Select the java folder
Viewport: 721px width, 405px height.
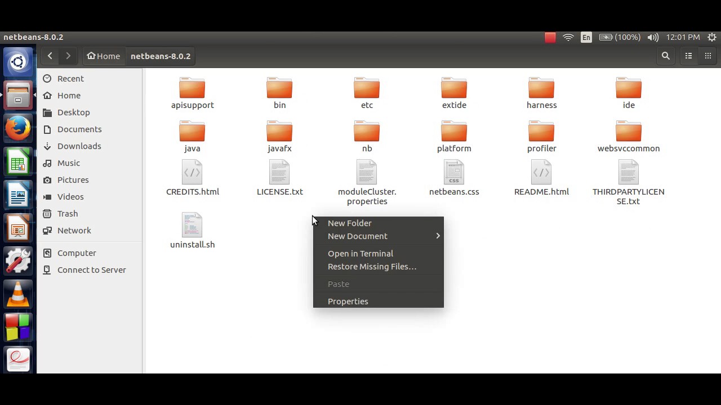pos(192,137)
